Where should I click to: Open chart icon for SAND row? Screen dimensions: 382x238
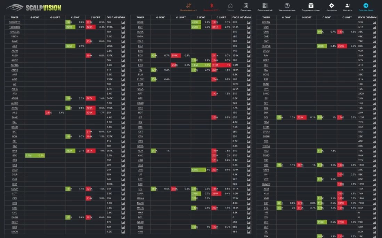[x=374, y=94]
